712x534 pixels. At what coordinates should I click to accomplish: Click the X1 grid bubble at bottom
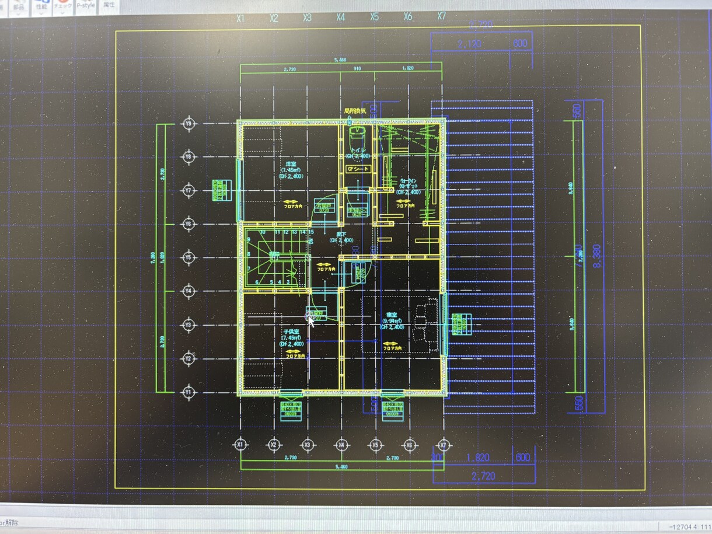[x=240, y=445]
